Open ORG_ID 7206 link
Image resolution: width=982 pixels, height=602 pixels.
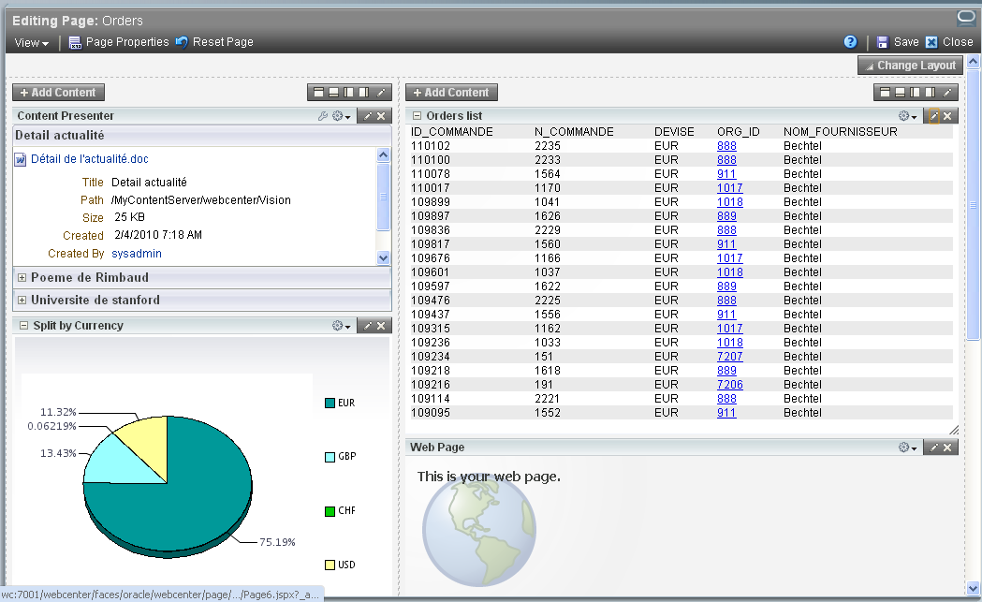pos(729,385)
